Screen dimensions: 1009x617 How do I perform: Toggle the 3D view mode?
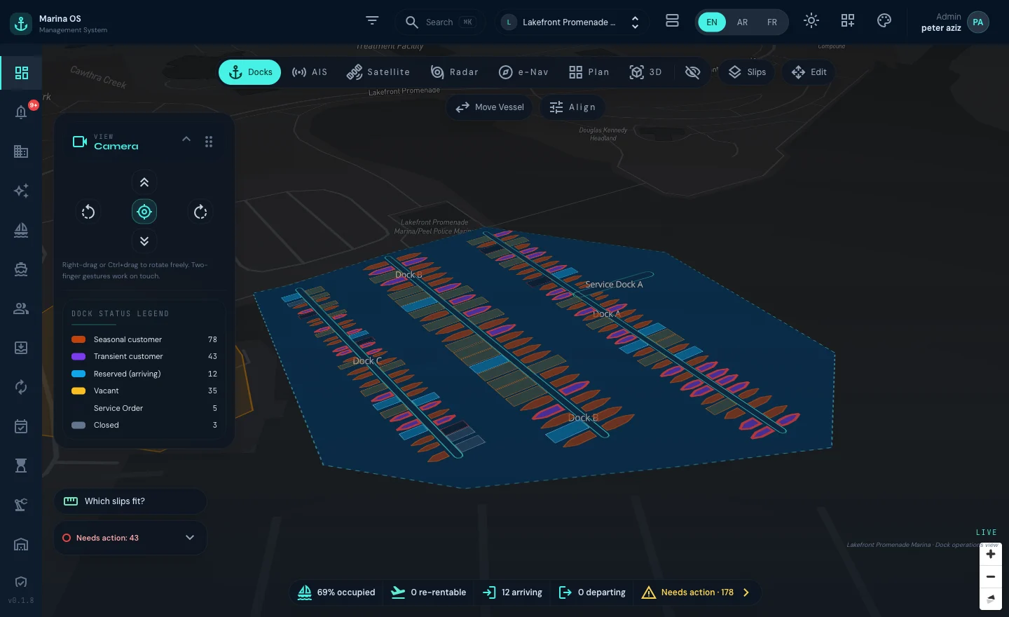[x=646, y=72]
